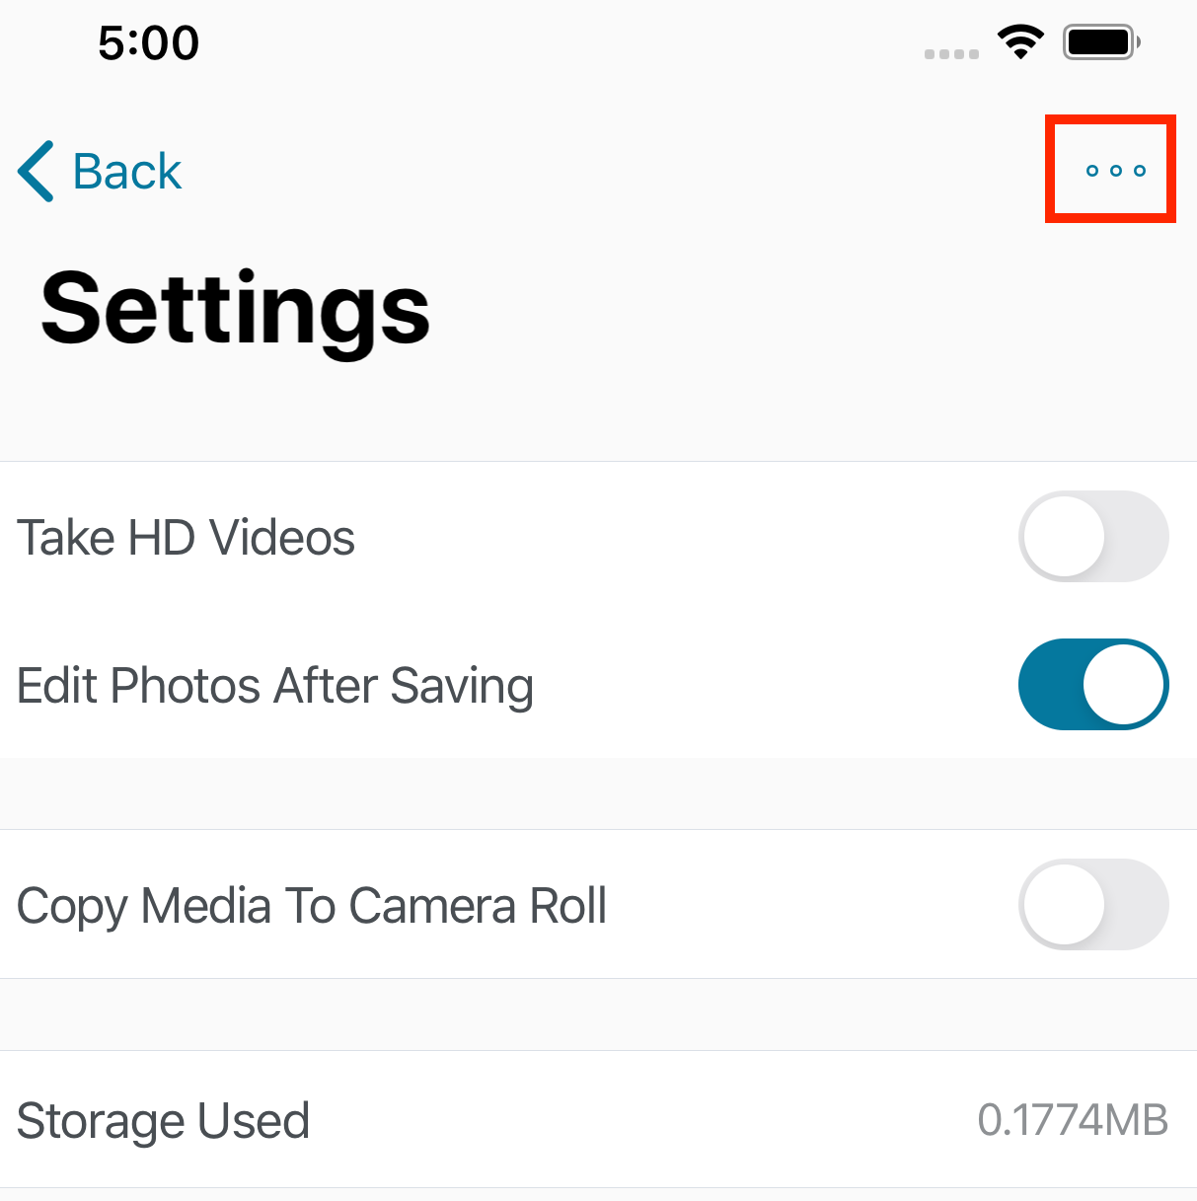Click the gray gap above Storage Used row
The height and width of the screenshot is (1201, 1197).
point(598,1014)
